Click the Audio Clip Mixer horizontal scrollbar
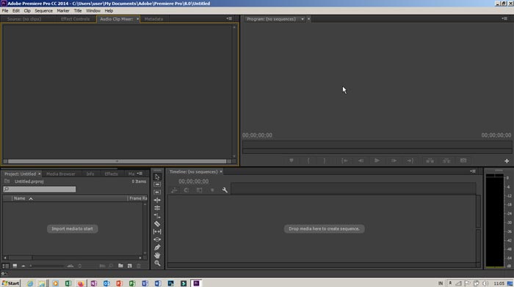 pyautogui.click(x=117, y=161)
